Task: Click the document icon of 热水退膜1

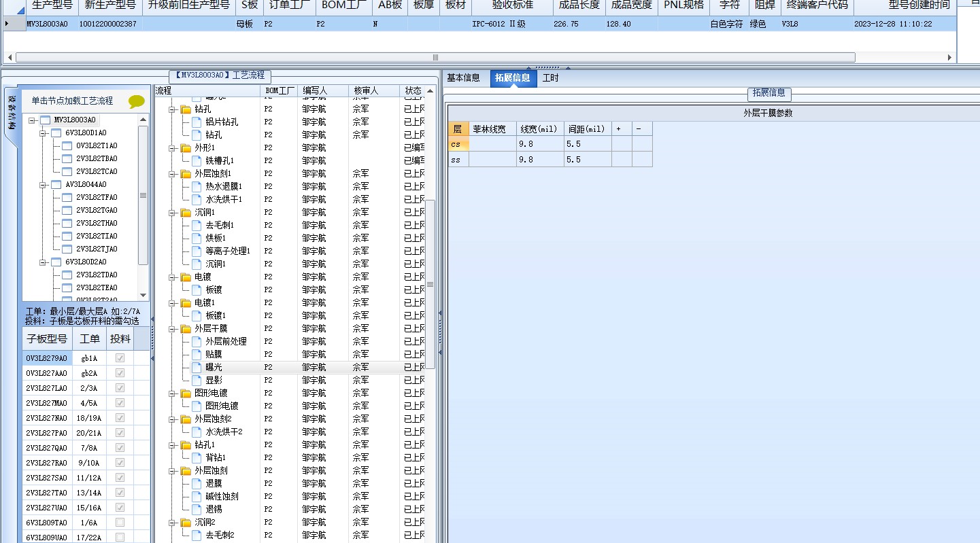Action: 197,186
